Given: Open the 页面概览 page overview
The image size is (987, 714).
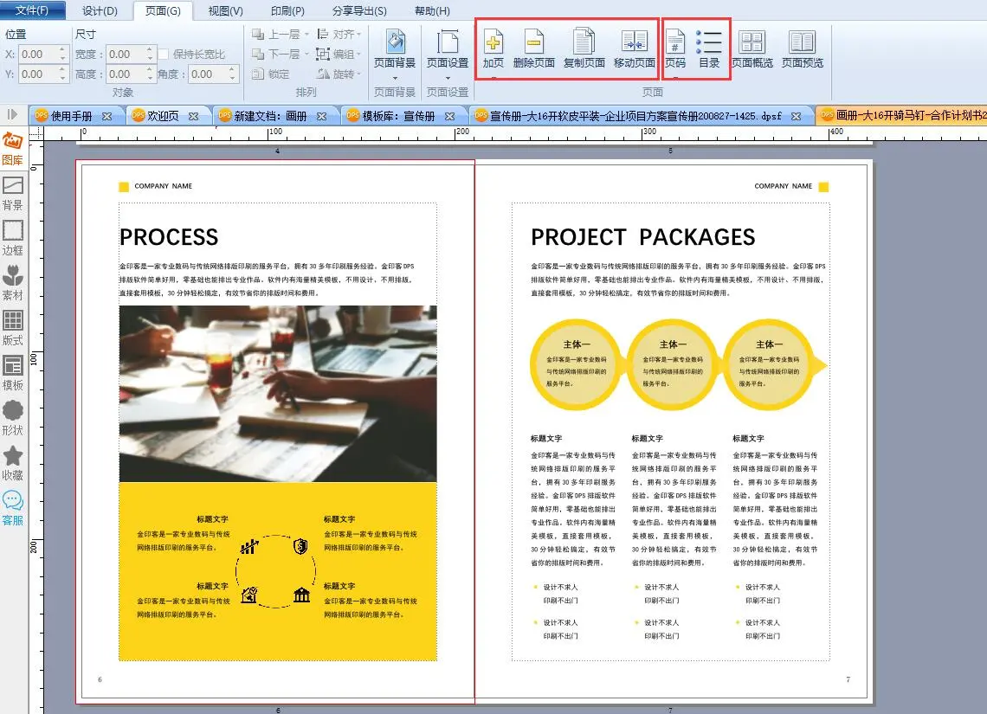Looking at the screenshot, I should 752,49.
